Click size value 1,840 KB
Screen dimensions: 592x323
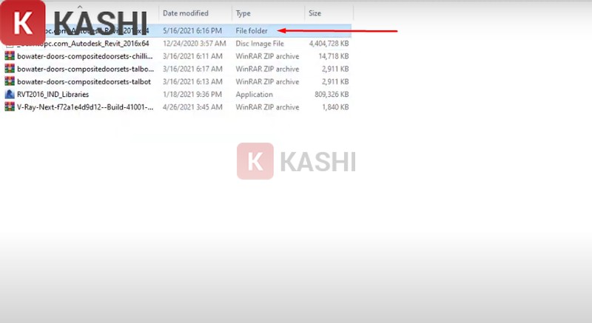coord(335,107)
